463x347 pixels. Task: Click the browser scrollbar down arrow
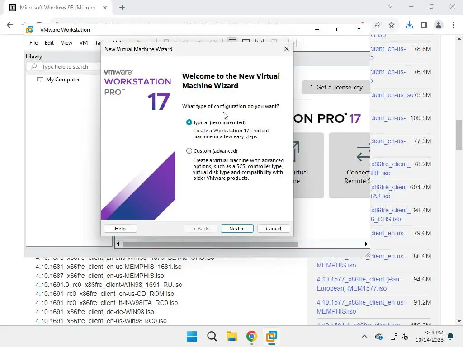pos(459,321)
